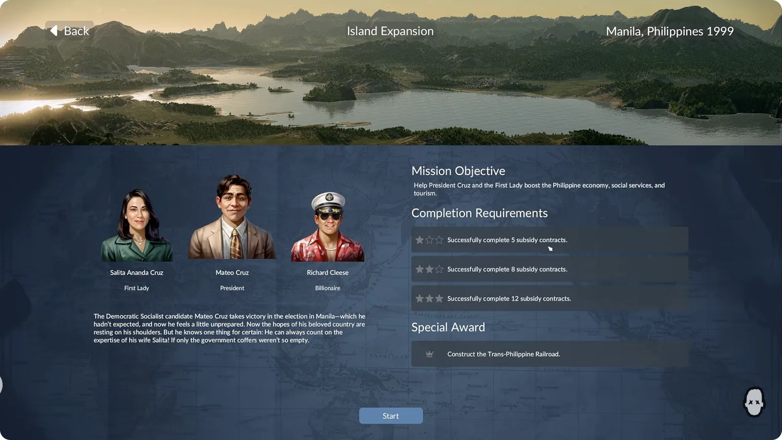Viewport: 782px width, 440px height.
Task: Click the 'Special Award' heading
Action: pyautogui.click(x=448, y=327)
